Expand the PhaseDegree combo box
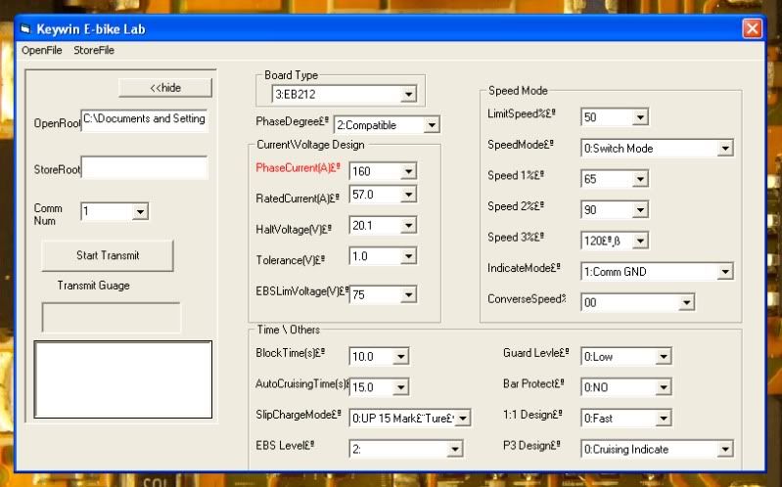Screen dimensions: 782x487 coord(432,124)
